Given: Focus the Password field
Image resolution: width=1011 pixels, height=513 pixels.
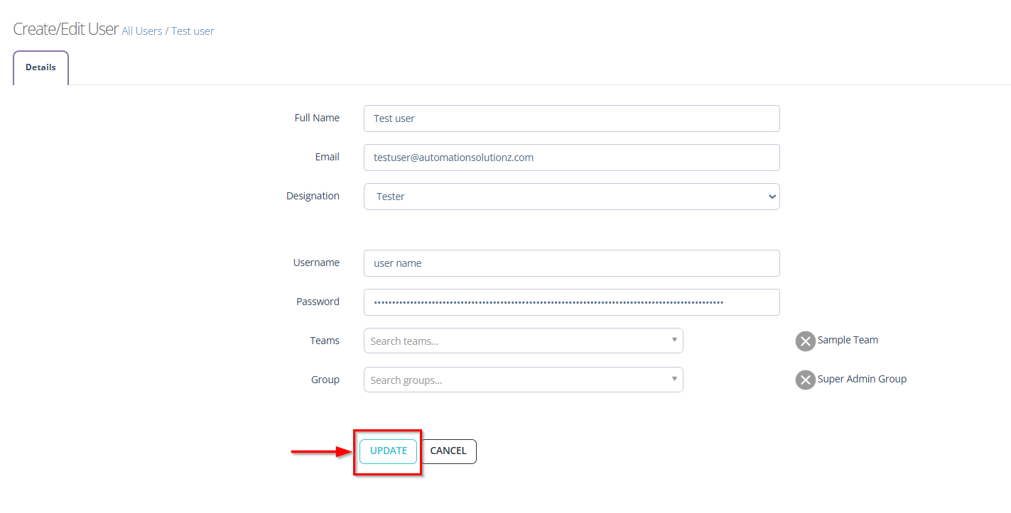Looking at the screenshot, I should point(571,302).
